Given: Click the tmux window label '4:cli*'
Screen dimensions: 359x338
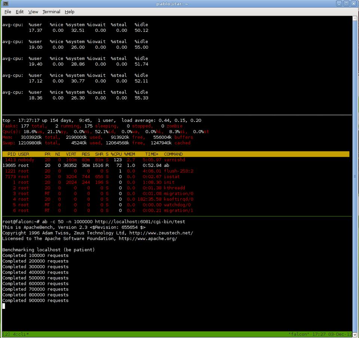Looking at the screenshot, I should [21, 334].
